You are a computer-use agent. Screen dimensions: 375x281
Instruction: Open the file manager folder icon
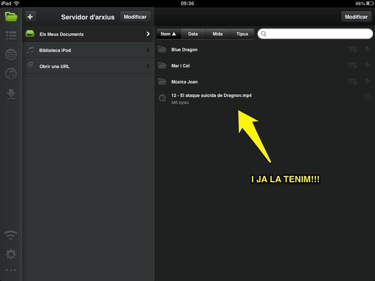(x=11, y=17)
